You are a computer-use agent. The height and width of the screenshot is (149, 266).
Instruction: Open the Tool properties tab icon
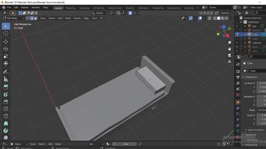point(238,64)
